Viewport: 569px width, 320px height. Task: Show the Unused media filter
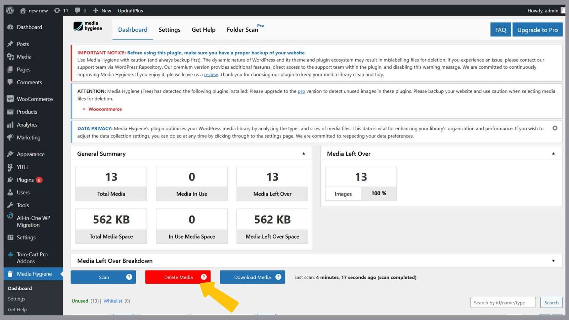[x=80, y=301]
